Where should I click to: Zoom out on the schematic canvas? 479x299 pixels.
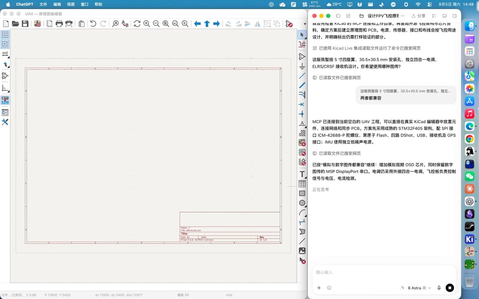pos(156,24)
